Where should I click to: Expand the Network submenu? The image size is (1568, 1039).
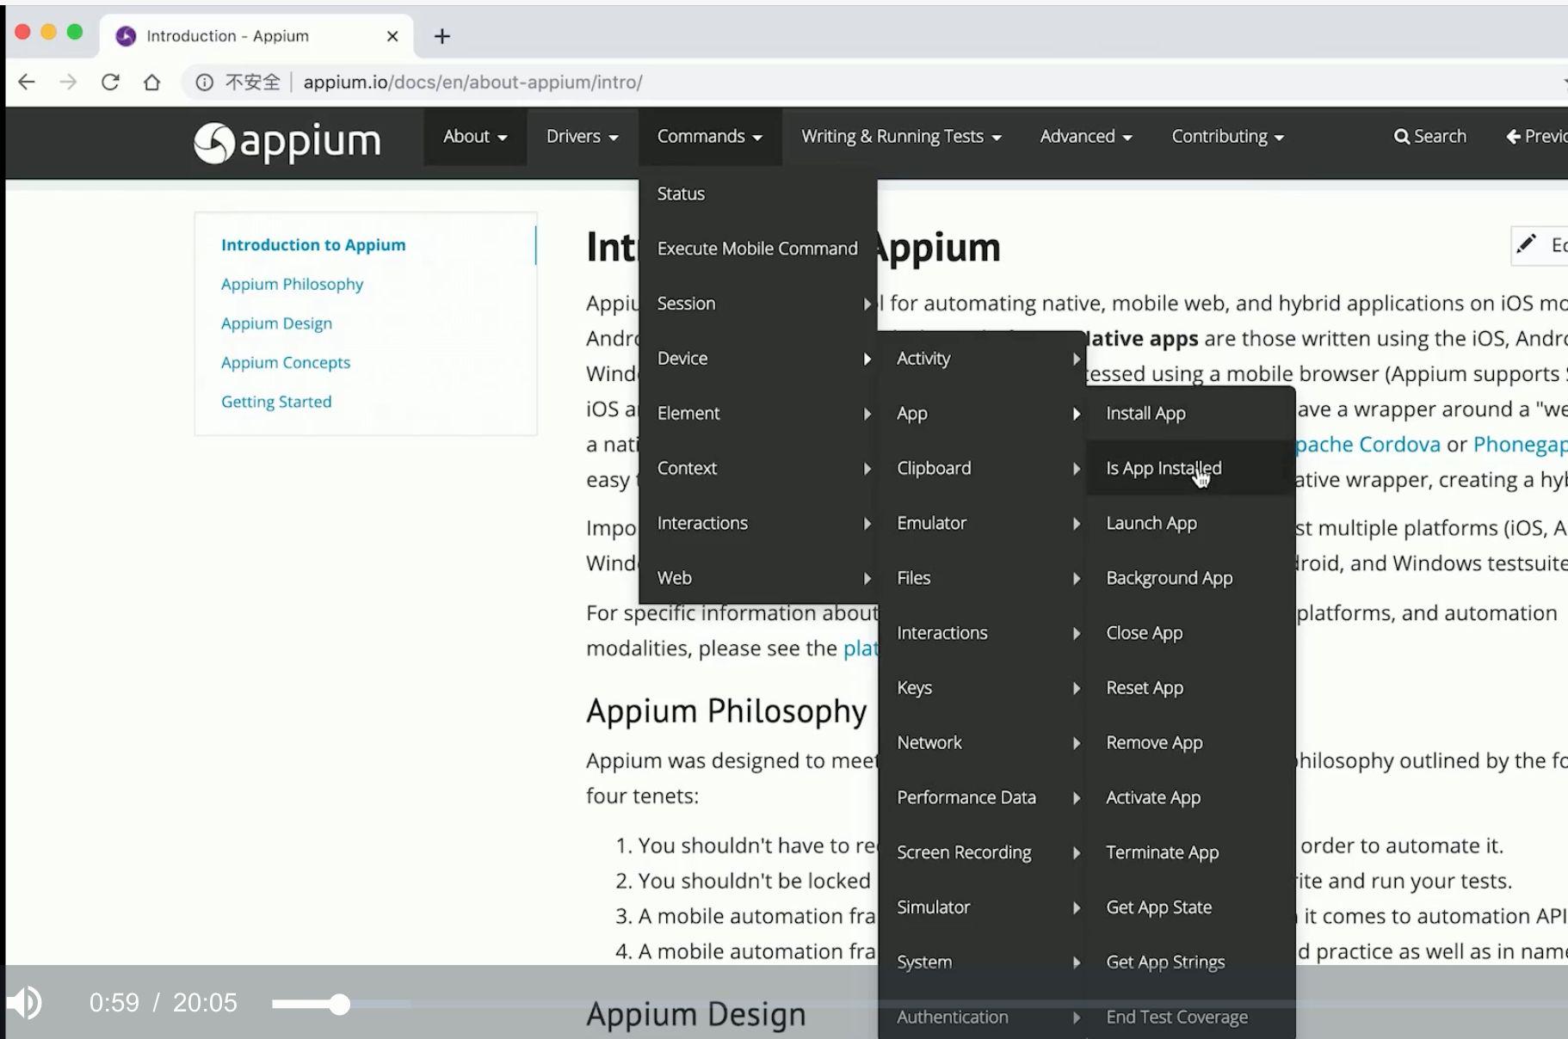click(x=982, y=743)
